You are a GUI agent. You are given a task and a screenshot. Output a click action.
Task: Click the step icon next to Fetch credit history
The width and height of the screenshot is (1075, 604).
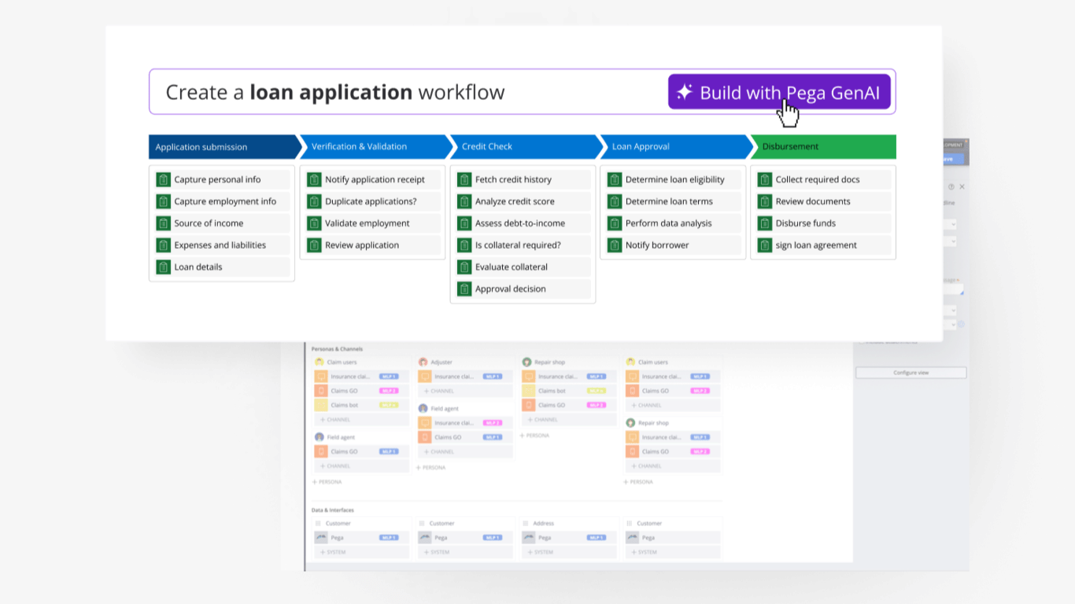(464, 179)
